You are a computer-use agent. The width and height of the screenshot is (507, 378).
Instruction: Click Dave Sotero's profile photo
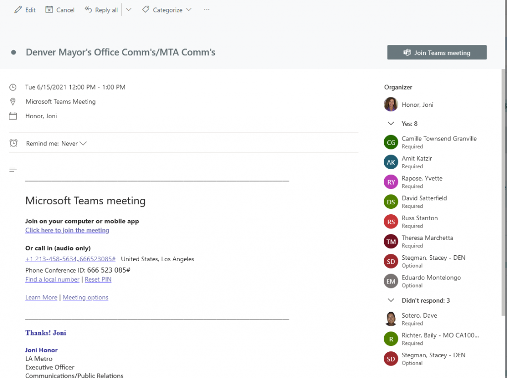[x=391, y=319]
